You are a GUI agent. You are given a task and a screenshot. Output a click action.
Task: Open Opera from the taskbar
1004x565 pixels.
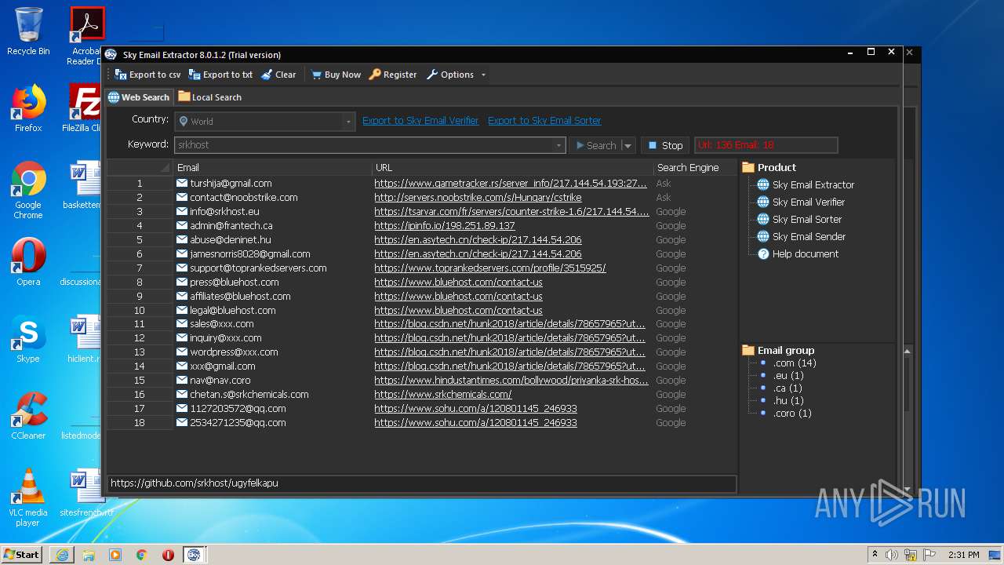click(168, 555)
